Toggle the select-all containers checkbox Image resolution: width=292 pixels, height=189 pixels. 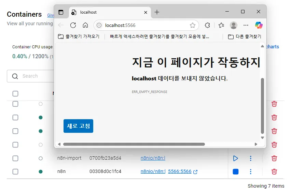[15, 94]
